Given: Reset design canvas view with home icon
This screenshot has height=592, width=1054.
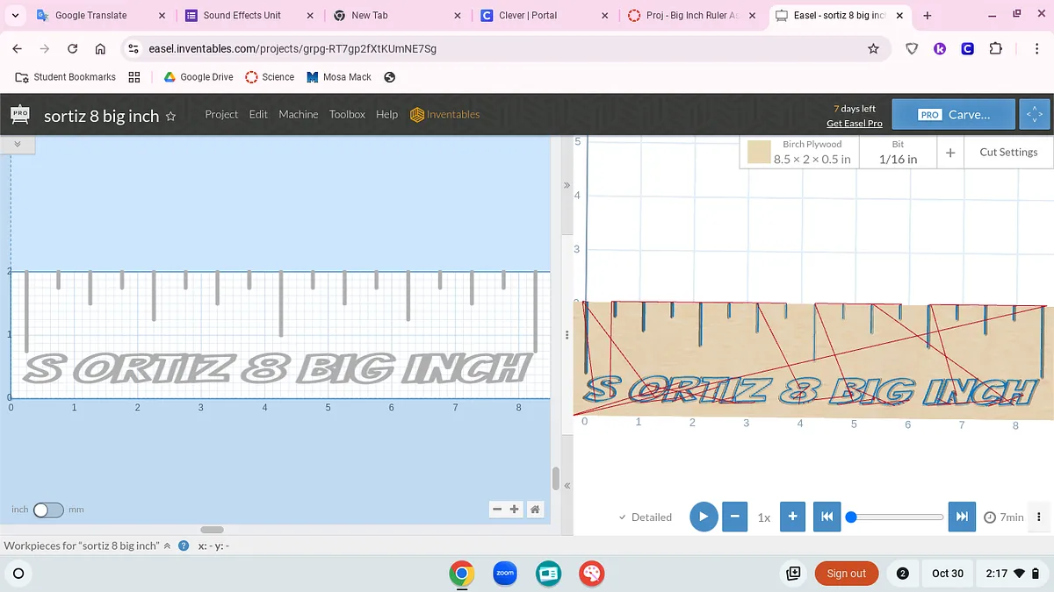Looking at the screenshot, I should click(x=534, y=510).
